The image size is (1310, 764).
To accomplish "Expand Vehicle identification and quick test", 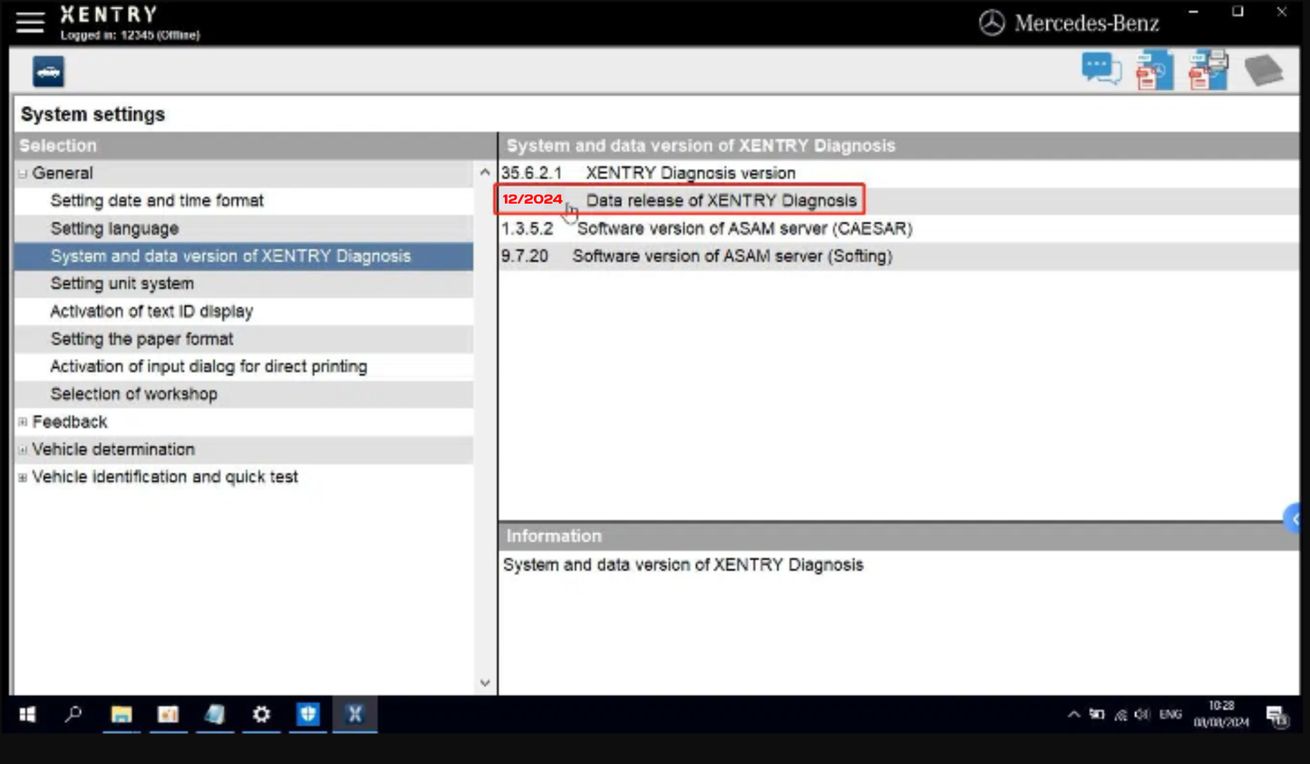I will tap(23, 477).
